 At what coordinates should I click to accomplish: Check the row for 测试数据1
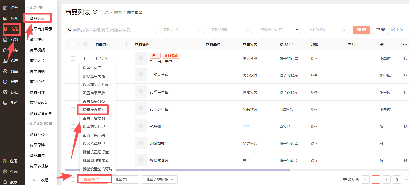(x=73, y=144)
